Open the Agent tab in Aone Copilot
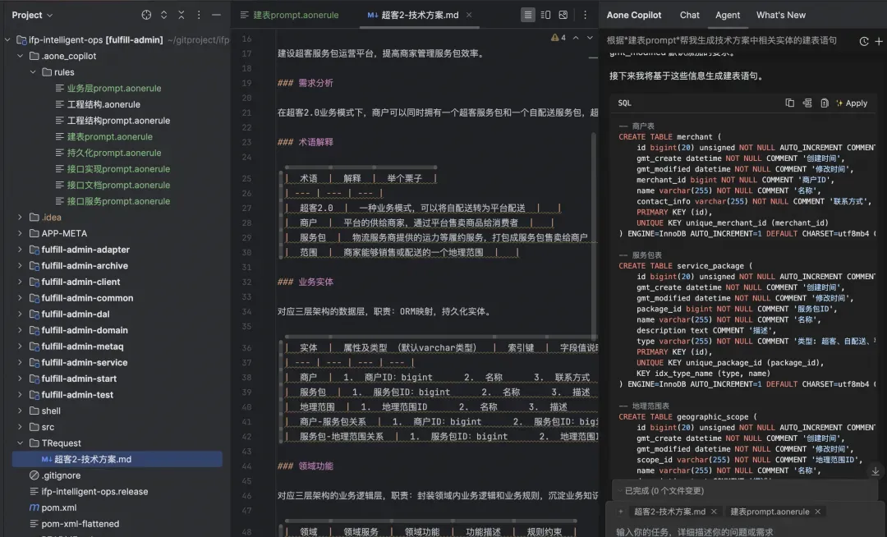887x537 pixels. (728, 16)
